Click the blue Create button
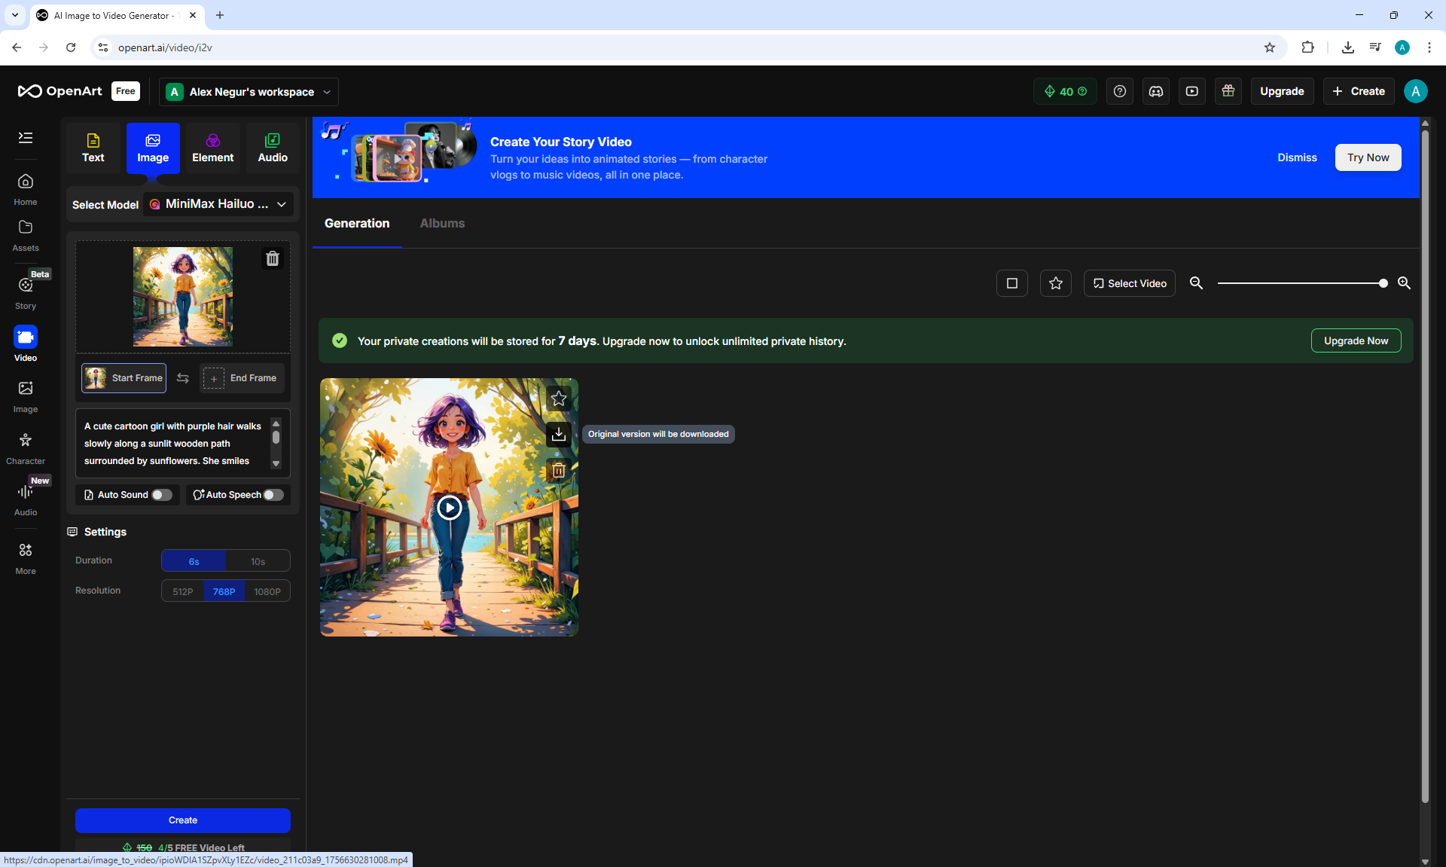Image resolution: width=1446 pixels, height=867 pixels. coord(183,820)
